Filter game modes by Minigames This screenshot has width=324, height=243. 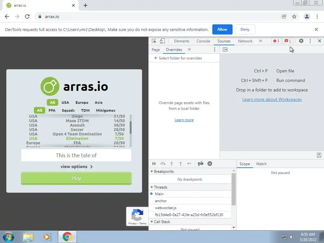tap(106, 110)
